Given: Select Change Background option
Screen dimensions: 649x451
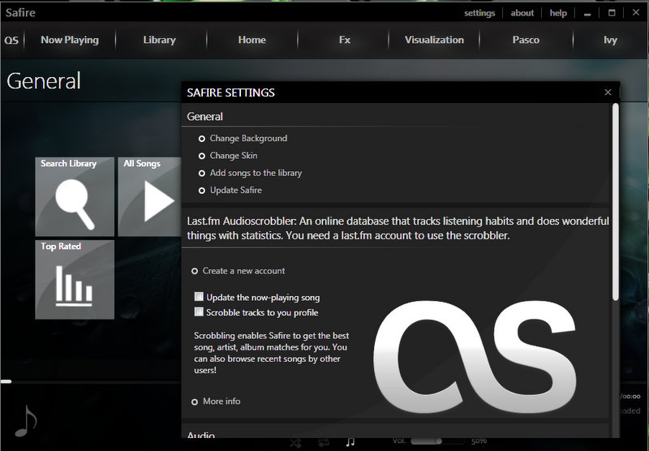Looking at the screenshot, I should 243,138.
